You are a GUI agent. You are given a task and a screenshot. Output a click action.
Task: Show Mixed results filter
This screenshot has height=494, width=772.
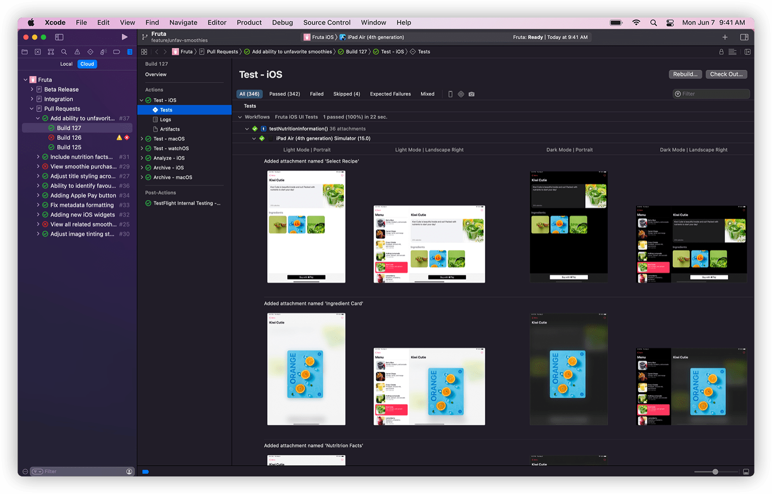coord(428,94)
